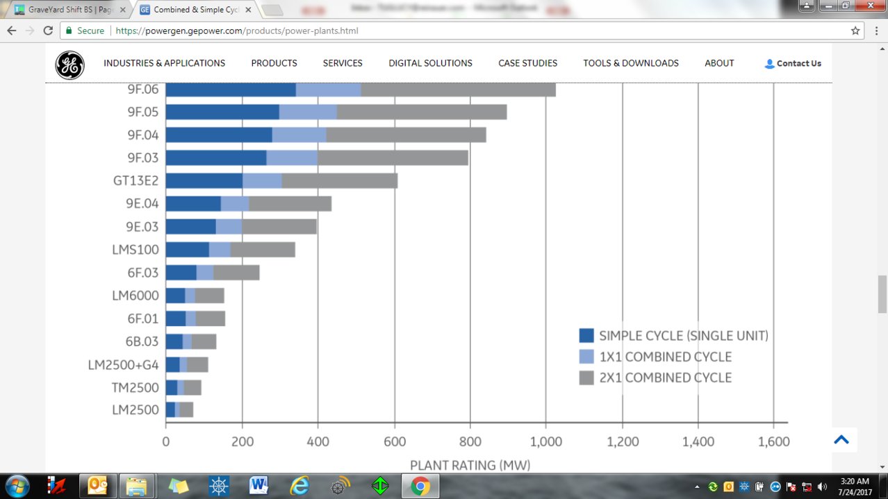Click the network status tray icon

coord(807,487)
